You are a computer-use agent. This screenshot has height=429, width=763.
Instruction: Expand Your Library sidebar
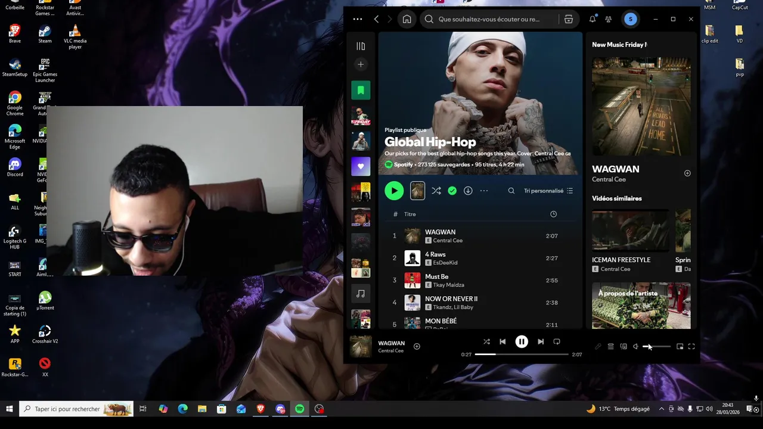point(361,46)
